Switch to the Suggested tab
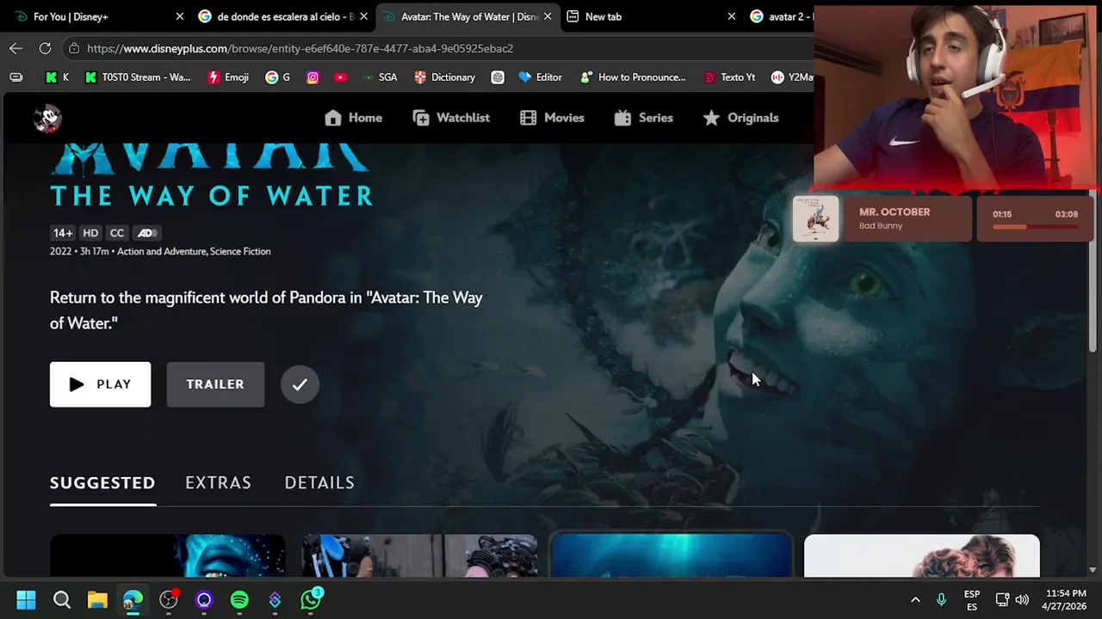Viewport: 1102px width, 619px height. [102, 482]
